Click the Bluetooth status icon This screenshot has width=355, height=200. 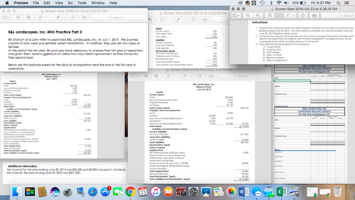click(271, 3)
